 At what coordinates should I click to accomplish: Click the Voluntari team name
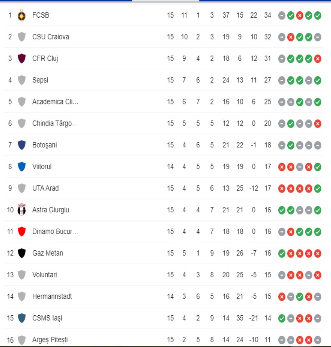pos(44,275)
